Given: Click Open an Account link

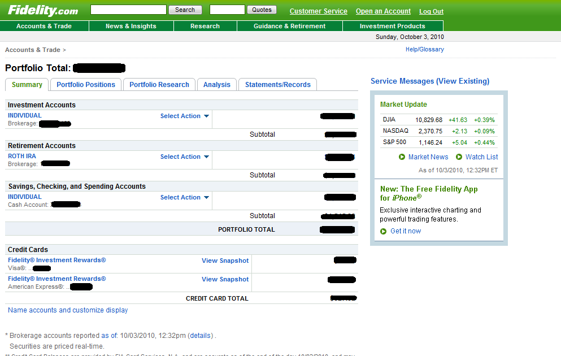Looking at the screenshot, I should (383, 11).
